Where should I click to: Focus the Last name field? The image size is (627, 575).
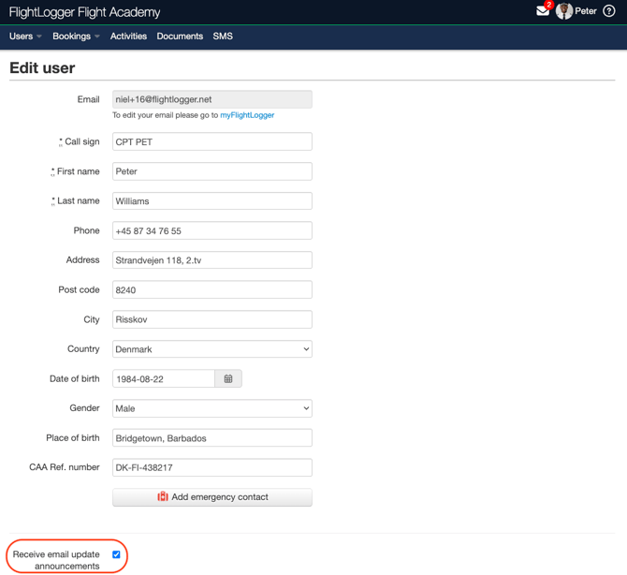tap(211, 200)
